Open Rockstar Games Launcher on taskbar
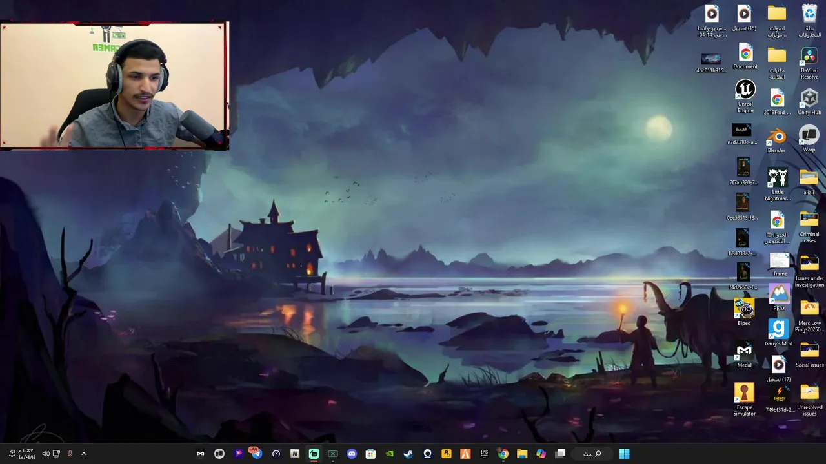Viewport: 826px width, 464px height. click(x=446, y=454)
